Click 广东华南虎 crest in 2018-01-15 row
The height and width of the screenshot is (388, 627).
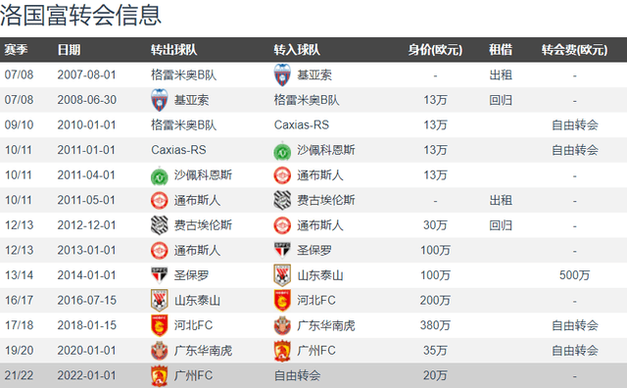click(x=282, y=325)
